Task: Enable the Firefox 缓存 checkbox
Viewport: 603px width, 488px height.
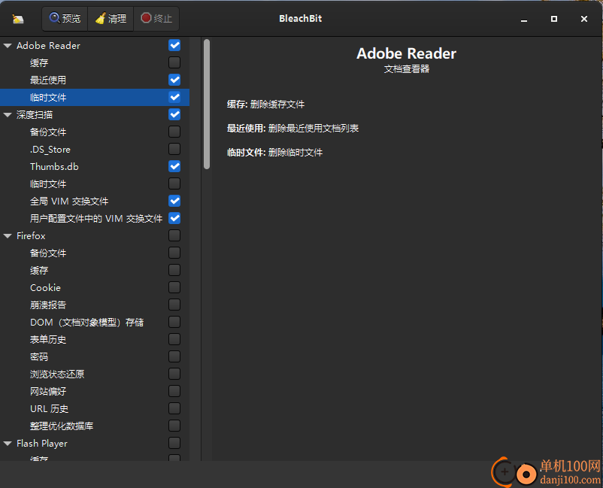Action: (x=174, y=270)
